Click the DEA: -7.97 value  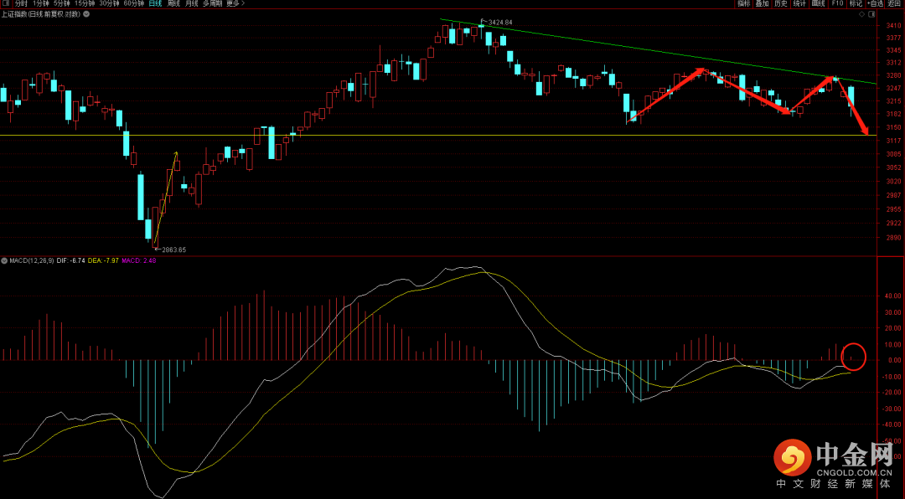tap(104, 260)
